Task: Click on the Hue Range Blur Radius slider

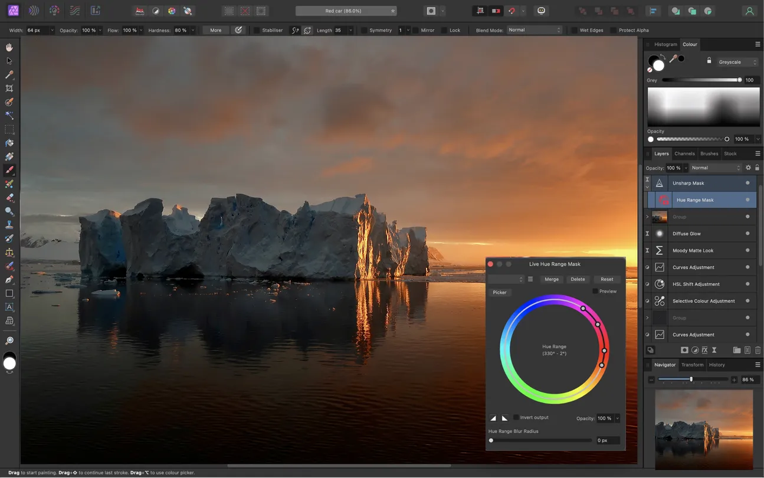Action: (x=540, y=440)
